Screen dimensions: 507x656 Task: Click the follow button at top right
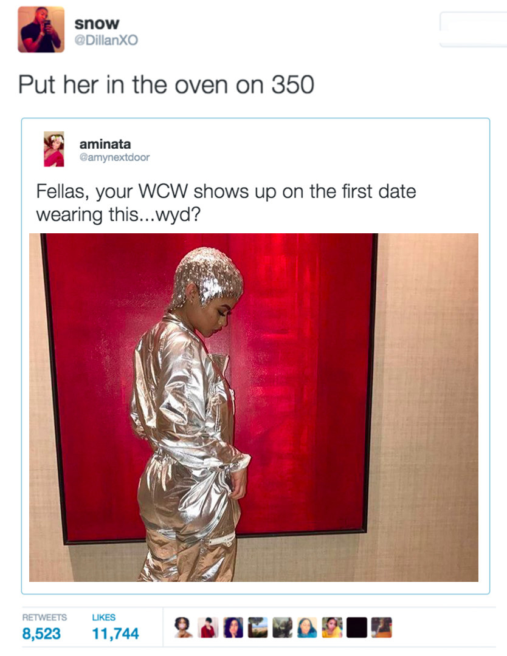point(473,29)
